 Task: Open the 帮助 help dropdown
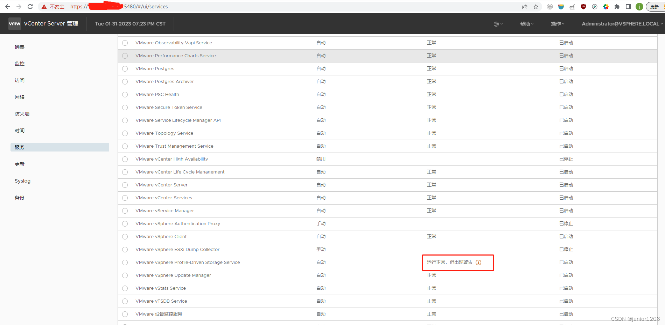[527, 24]
